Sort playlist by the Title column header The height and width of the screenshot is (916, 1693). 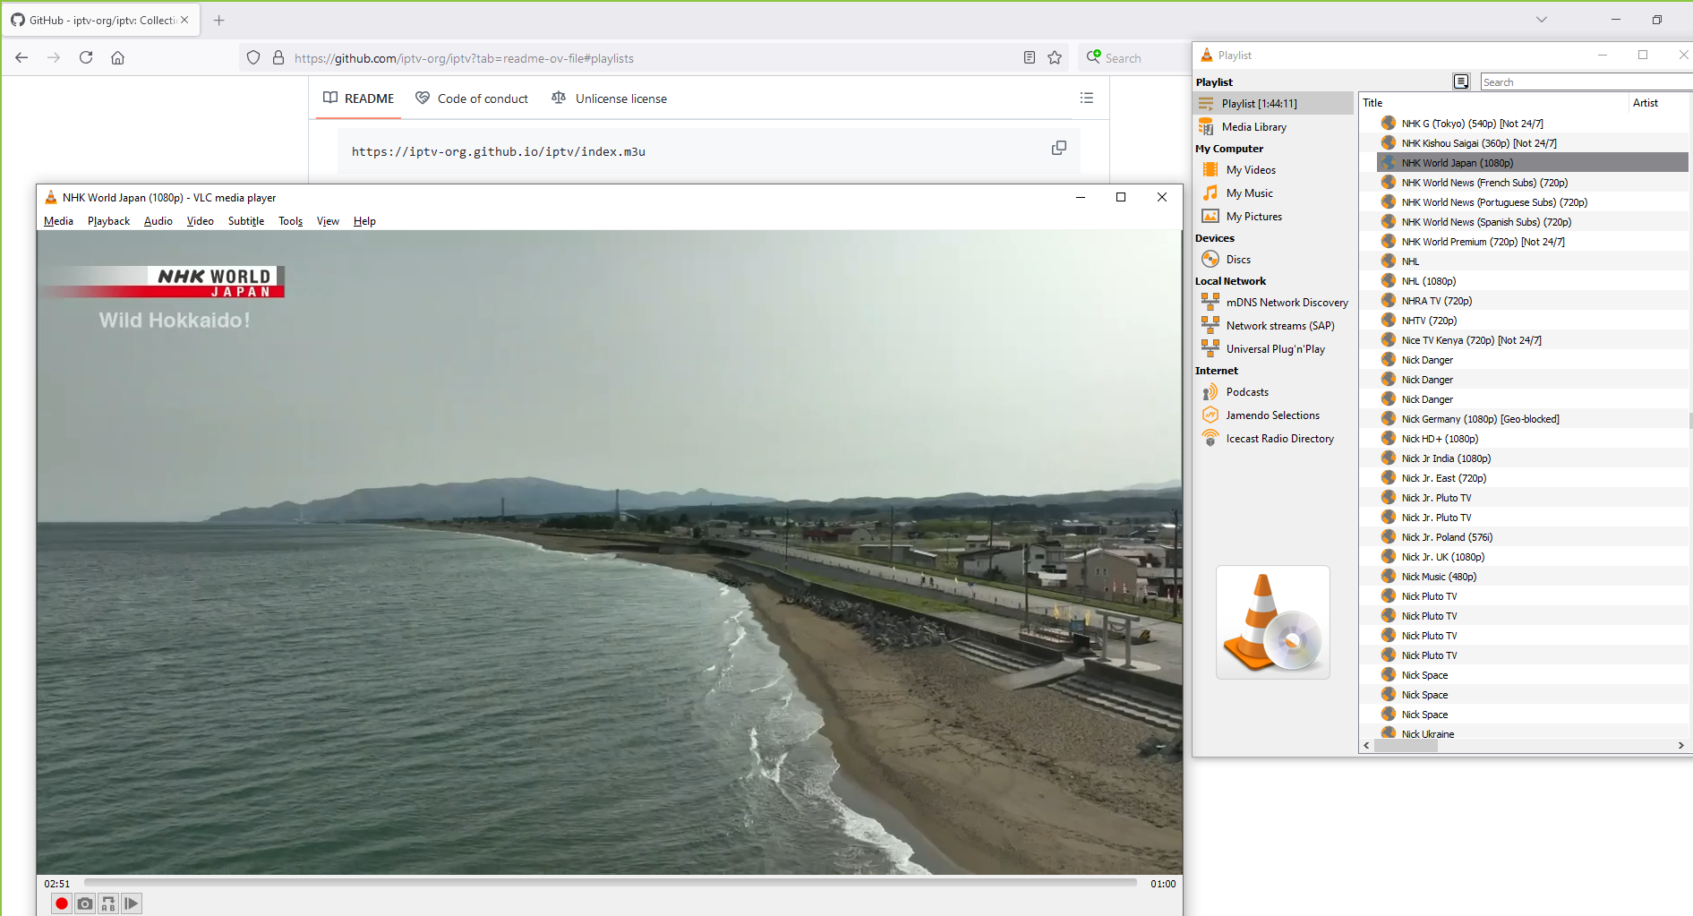click(1493, 103)
